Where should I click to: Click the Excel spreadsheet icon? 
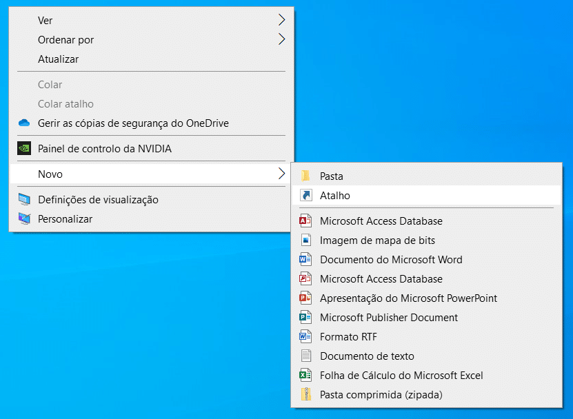[x=305, y=375]
